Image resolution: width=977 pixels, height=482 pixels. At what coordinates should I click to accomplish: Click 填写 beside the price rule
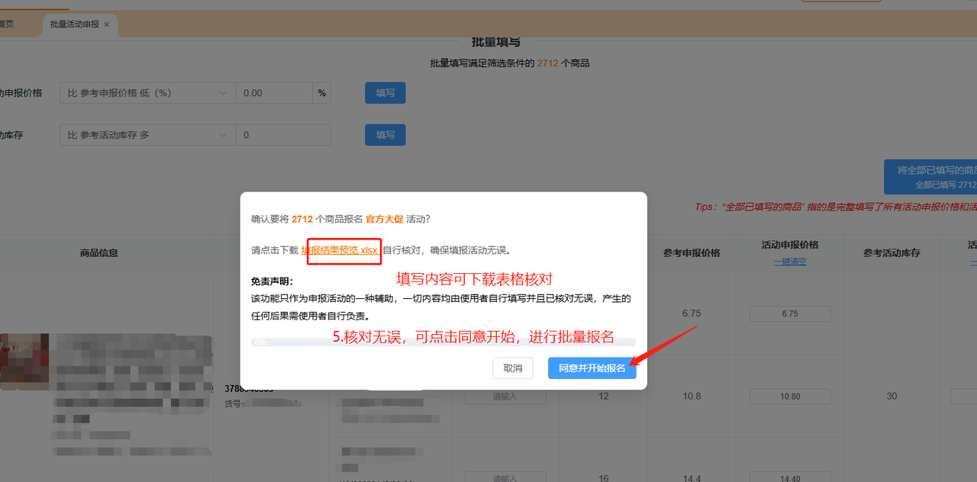click(x=385, y=92)
